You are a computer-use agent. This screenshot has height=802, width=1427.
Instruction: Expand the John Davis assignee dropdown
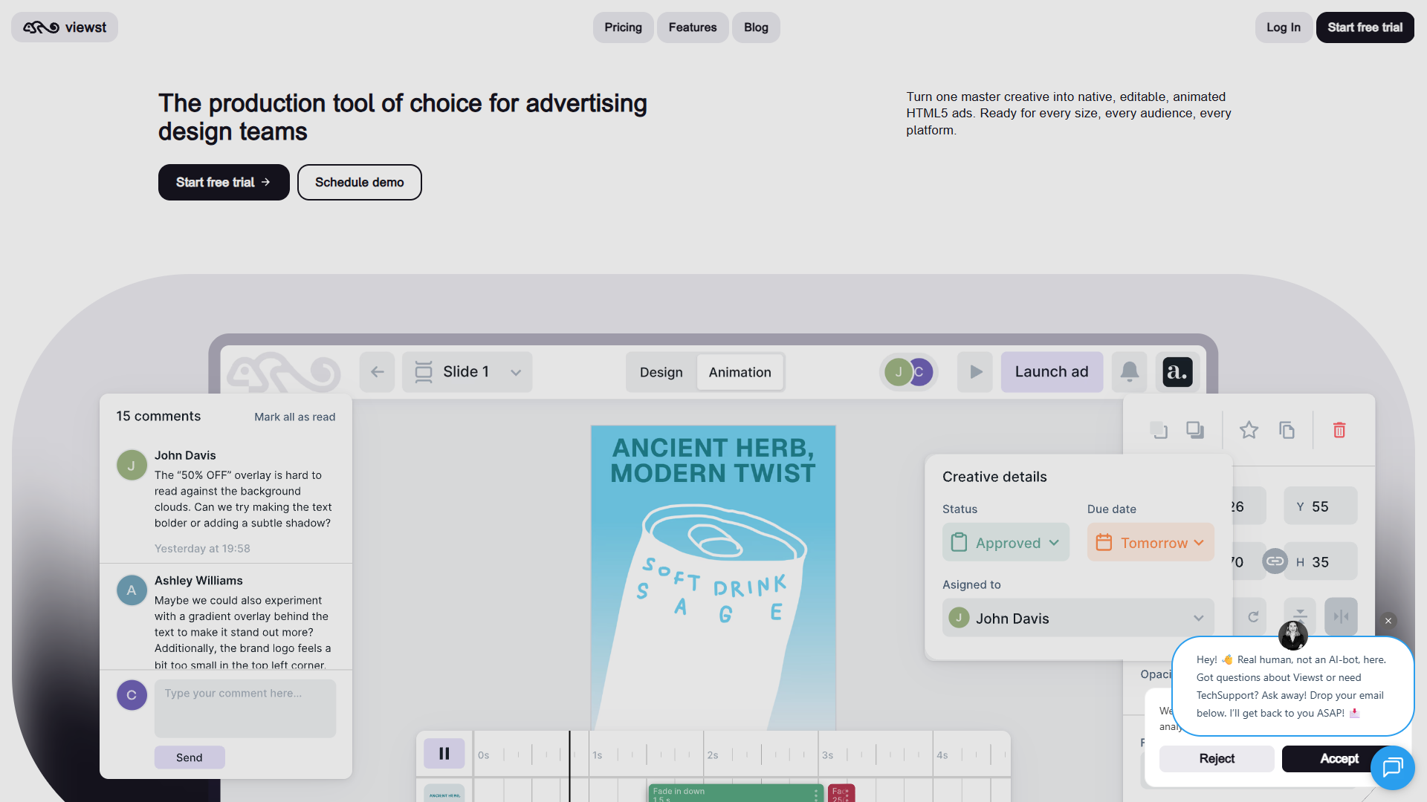point(1078,618)
